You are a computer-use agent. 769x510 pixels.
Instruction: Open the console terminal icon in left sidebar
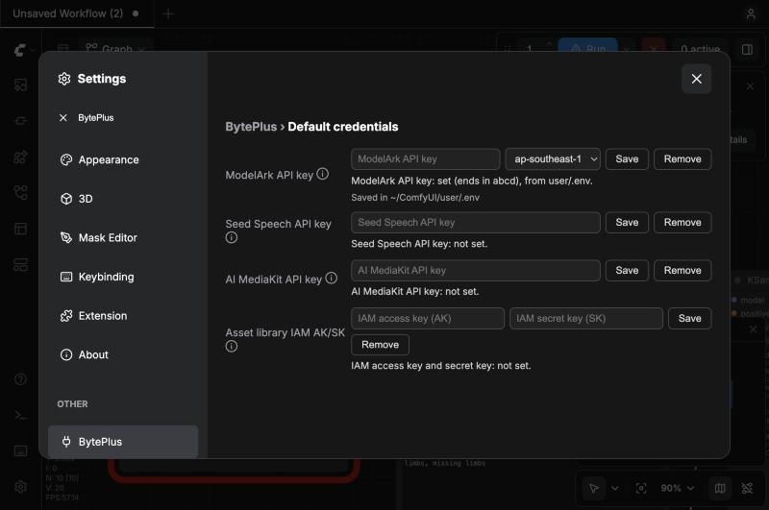[20, 415]
